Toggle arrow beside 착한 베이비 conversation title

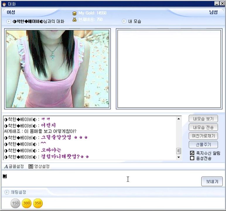pyautogui.click(x=9, y=21)
